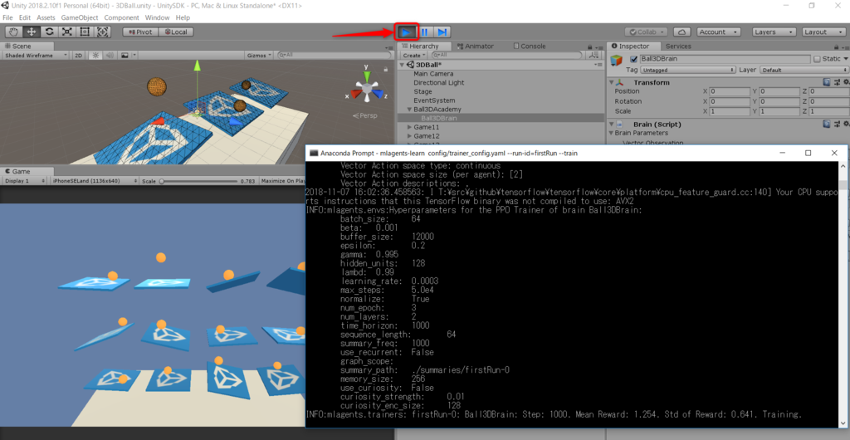The width and height of the screenshot is (850, 440).
Task: Expand Game11 in Hierarchy
Action: pos(409,127)
